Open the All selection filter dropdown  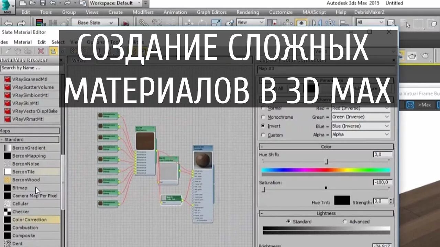[x=370, y=22]
